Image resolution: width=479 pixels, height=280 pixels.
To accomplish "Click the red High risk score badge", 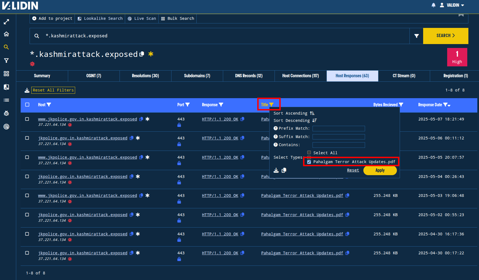I will coord(457,57).
